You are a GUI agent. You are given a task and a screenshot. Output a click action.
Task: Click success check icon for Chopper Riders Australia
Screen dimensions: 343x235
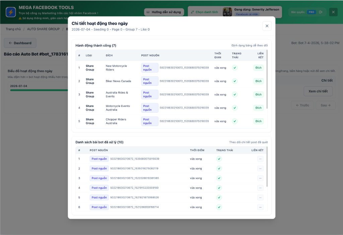235,121
